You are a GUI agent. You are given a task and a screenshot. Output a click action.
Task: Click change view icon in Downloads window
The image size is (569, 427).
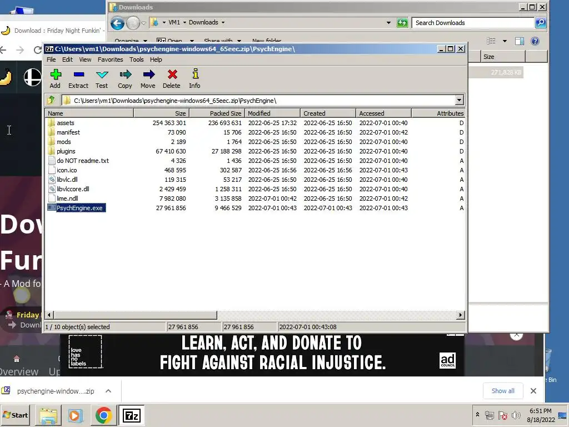[x=491, y=41]
